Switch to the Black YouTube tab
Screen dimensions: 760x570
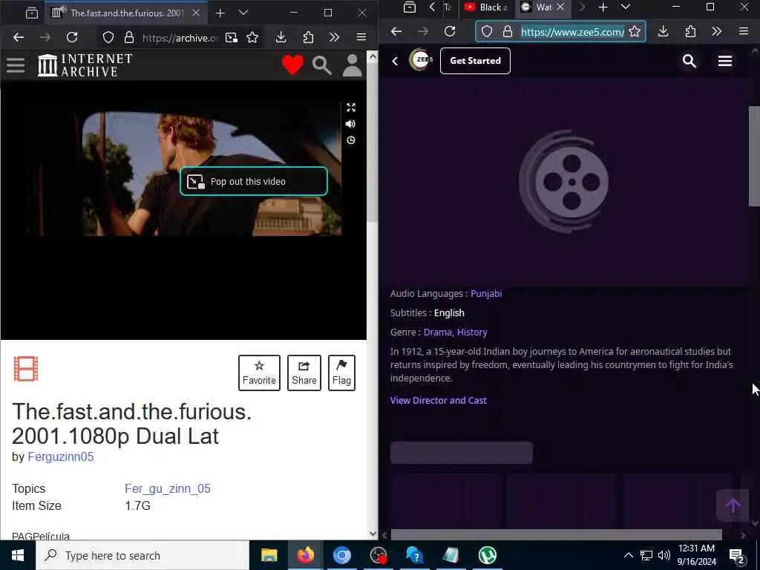[x=487, y=7]
